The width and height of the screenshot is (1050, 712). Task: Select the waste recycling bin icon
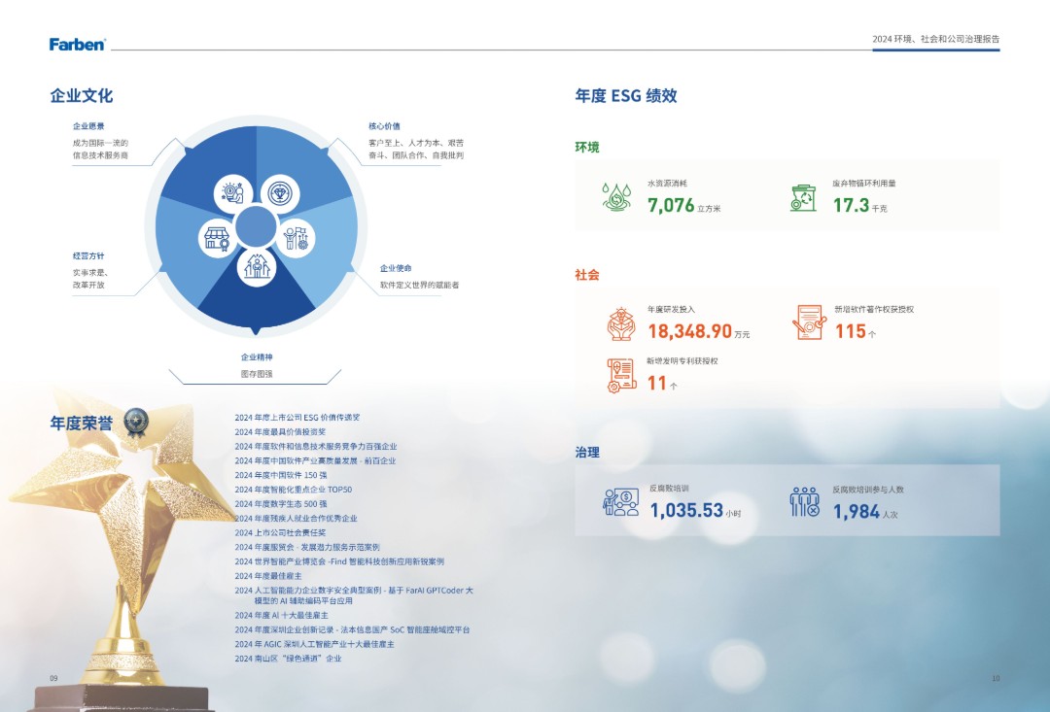803,197
